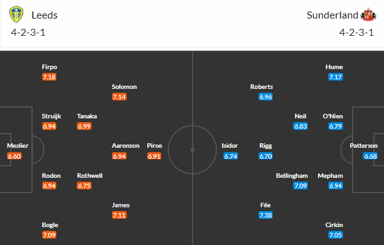Viewport: 384px width, 245px height.
Task: Select Piroe's 6.91 rating badge
Action: [x=154, y=156]
